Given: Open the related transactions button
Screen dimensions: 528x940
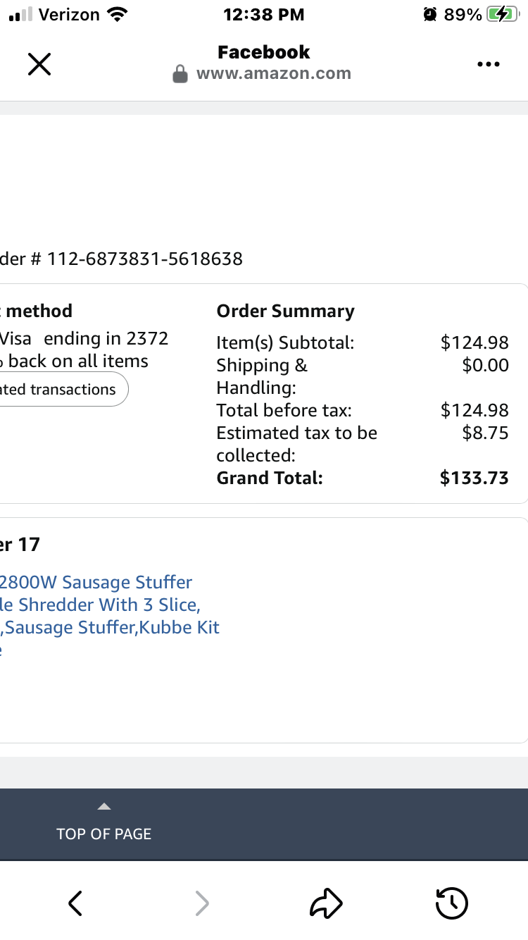Looking at the screenshot, I should tap(64, 389).
